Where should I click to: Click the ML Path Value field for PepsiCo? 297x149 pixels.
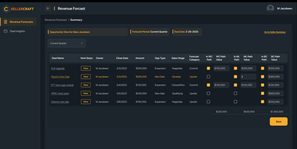(248, 77)
